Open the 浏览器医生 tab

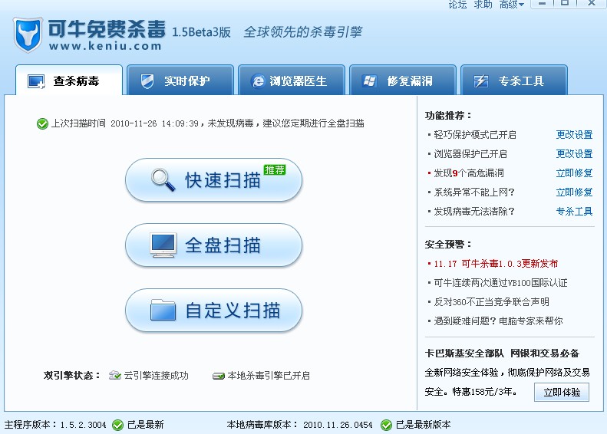point(292,80)
